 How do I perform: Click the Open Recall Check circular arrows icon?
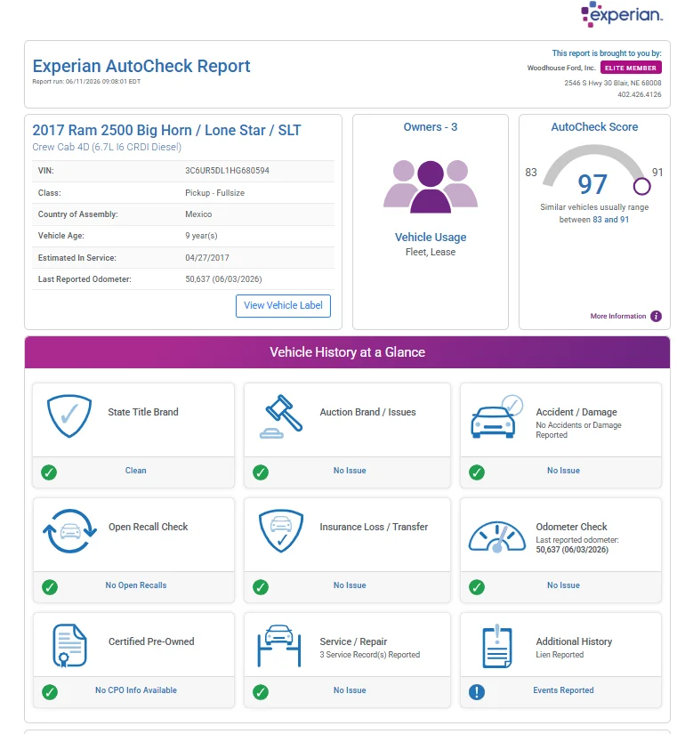[69, 531]
